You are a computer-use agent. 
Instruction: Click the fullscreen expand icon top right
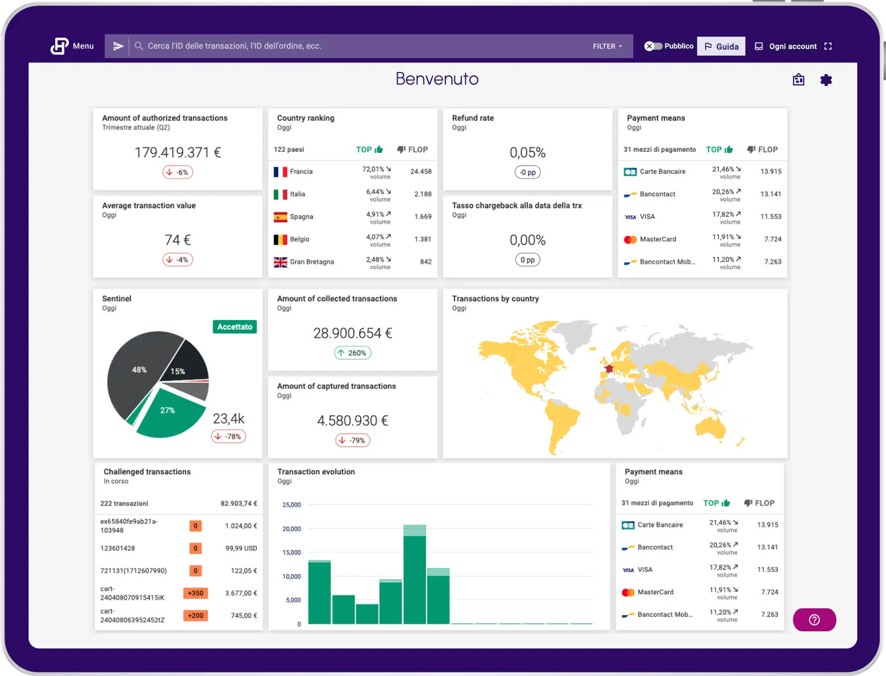828,46
